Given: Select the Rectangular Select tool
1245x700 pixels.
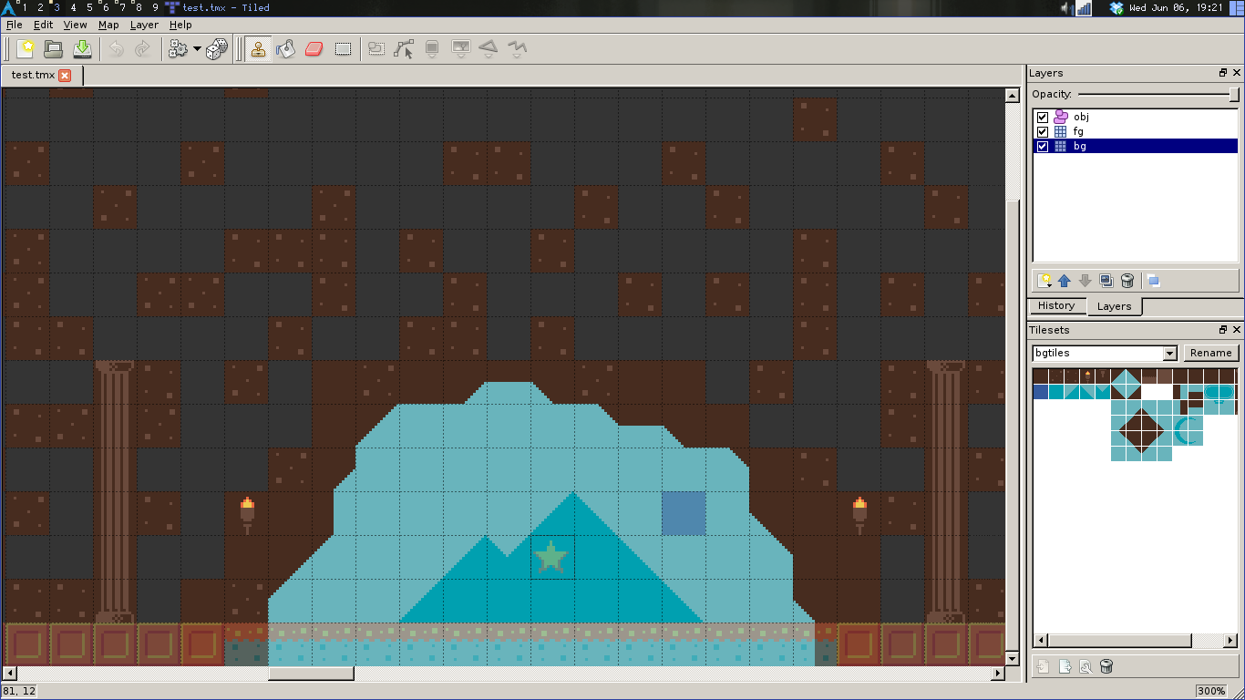Looking at the screenshot, I should [x=343, y=49].
